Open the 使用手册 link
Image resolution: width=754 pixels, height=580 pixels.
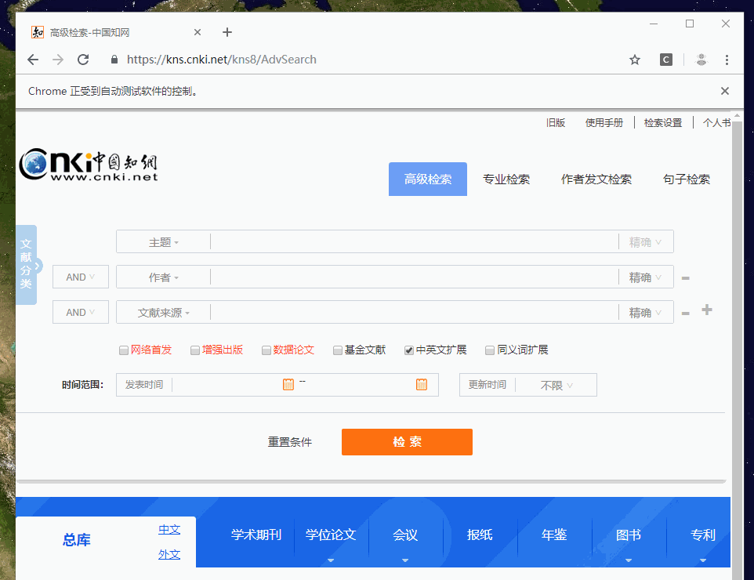(604, 122)
